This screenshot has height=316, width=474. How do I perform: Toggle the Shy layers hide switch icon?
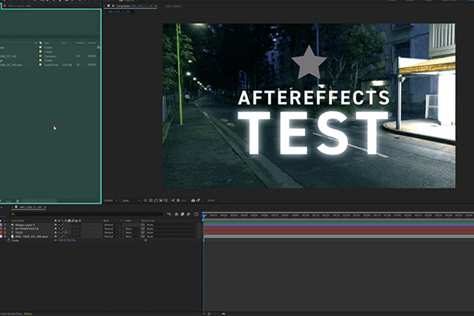(176, 214)
